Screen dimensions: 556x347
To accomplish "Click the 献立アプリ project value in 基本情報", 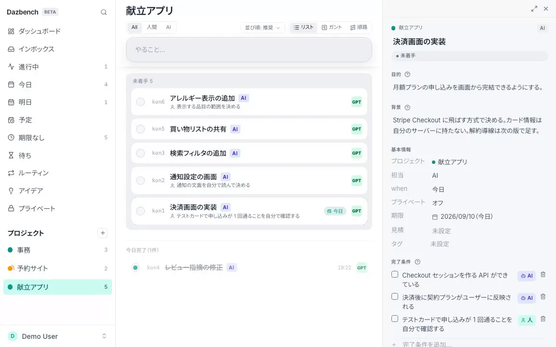I will [449, 162].
